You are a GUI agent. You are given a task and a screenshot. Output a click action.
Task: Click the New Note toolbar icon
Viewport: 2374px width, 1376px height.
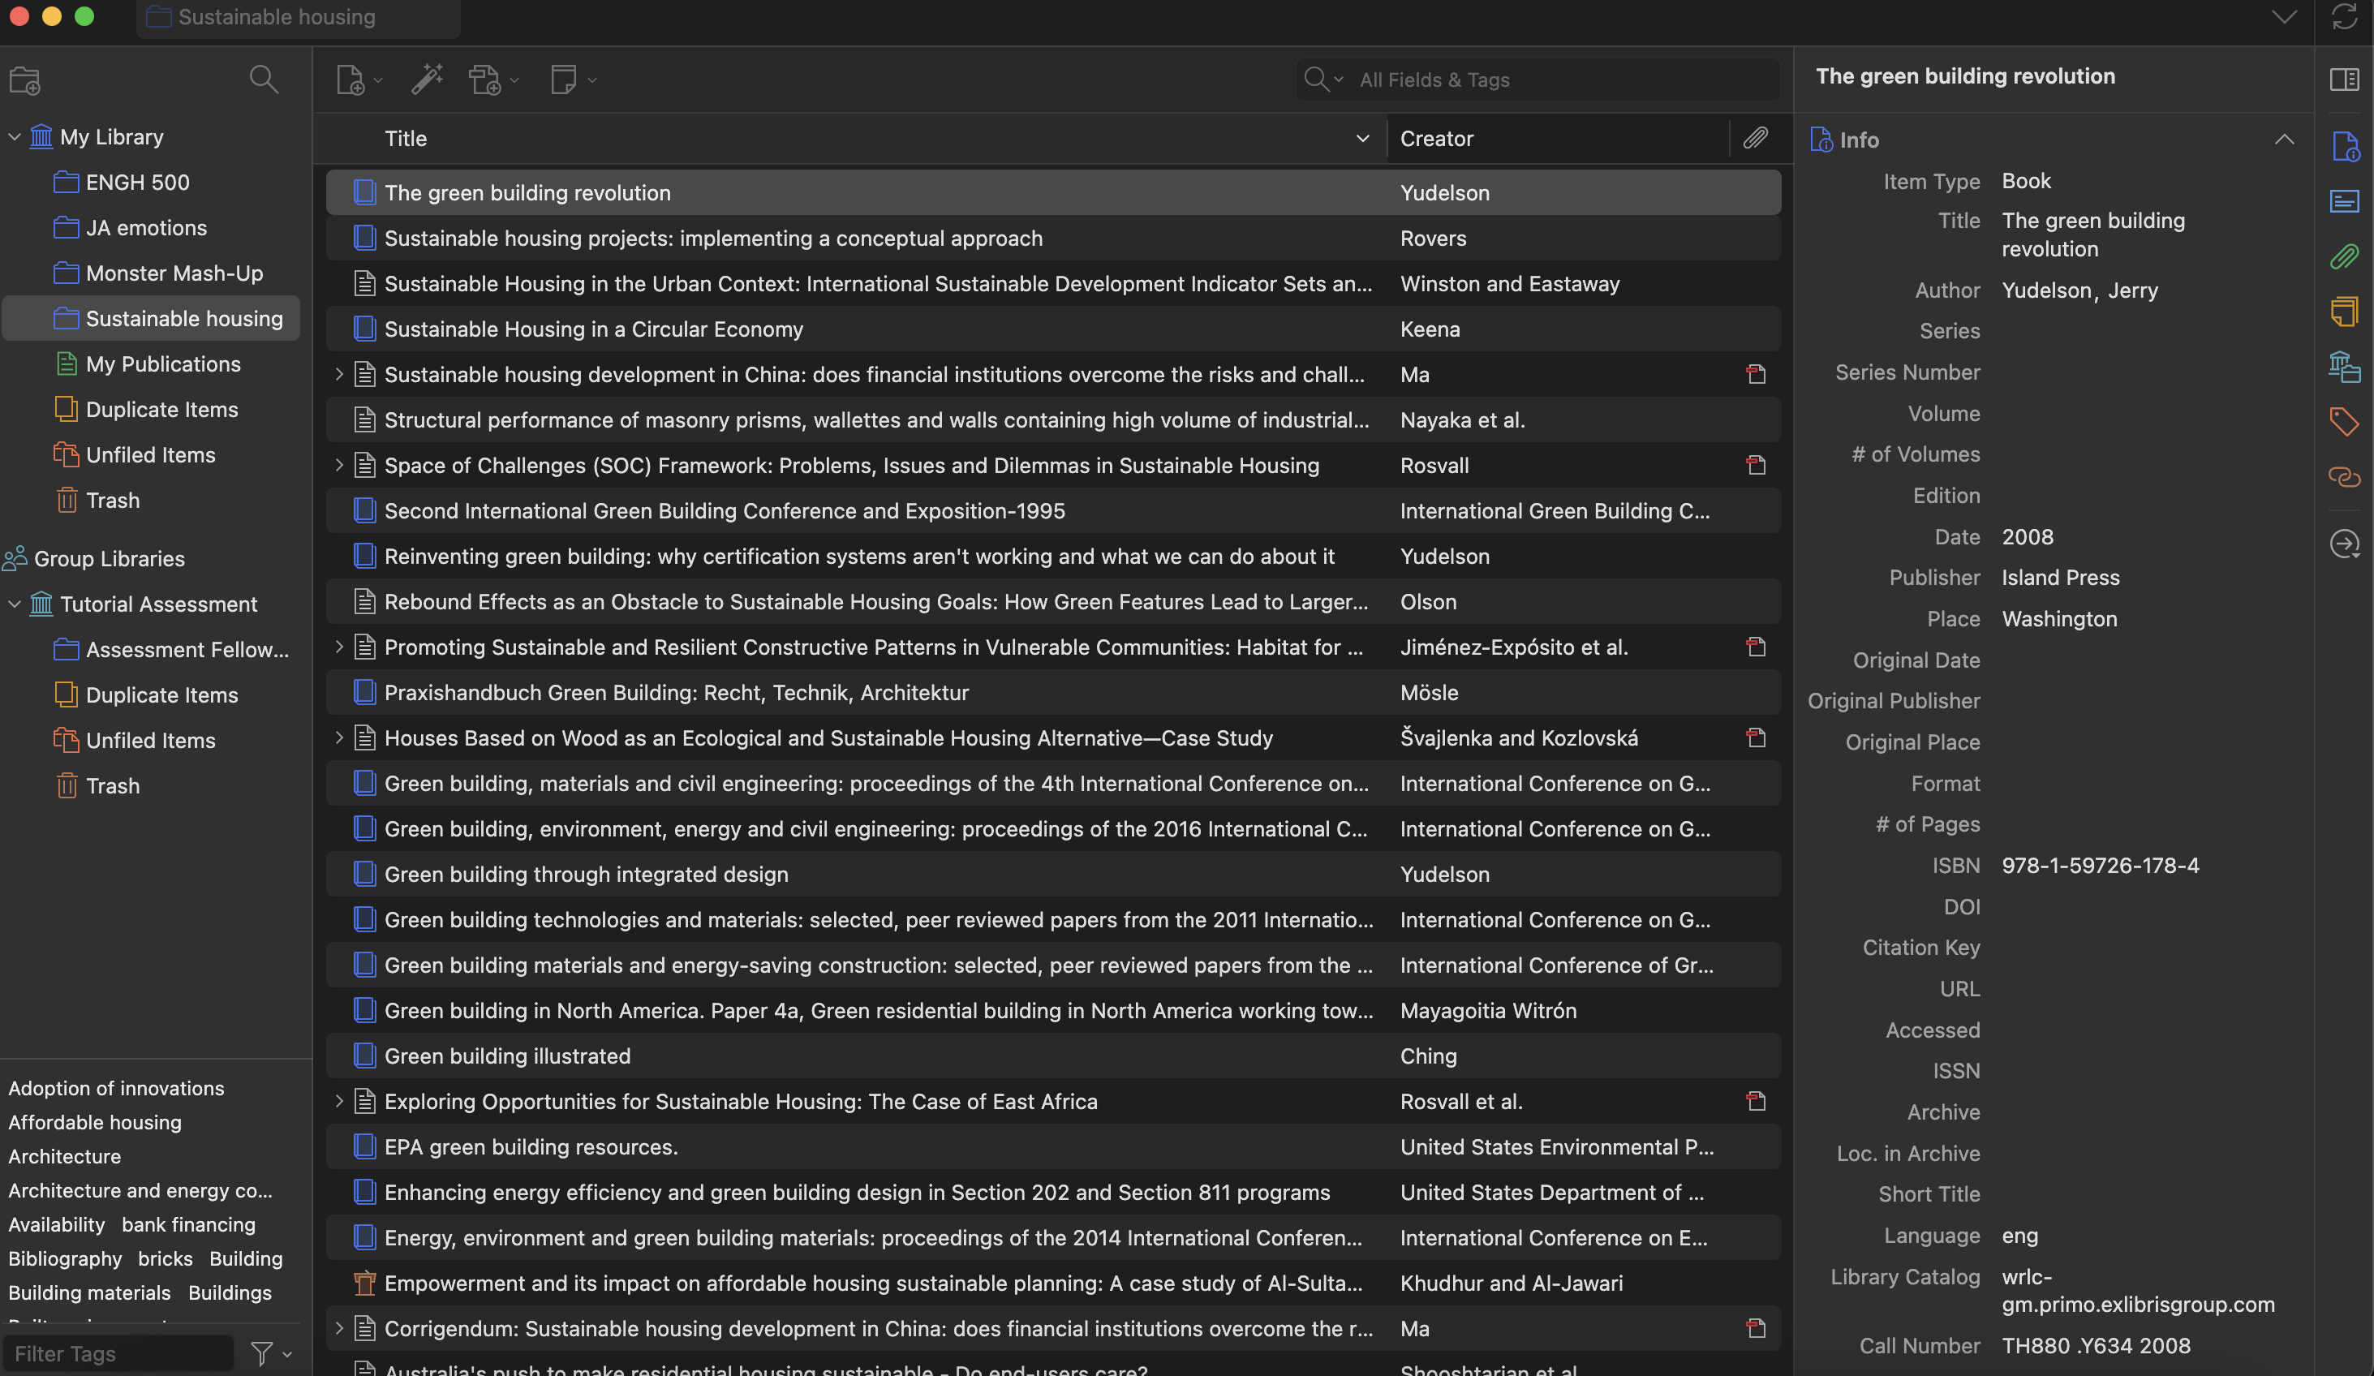[x=563, y=80]
